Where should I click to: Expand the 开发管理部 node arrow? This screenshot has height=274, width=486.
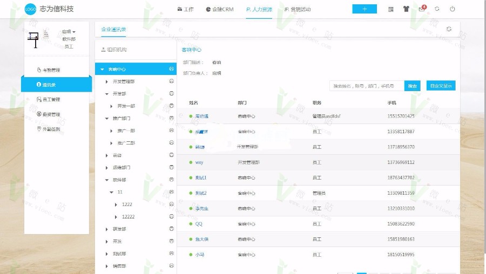(106, 82)
